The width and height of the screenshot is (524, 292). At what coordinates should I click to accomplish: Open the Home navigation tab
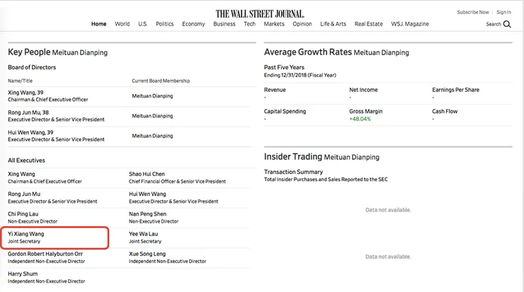tap(98, 24)
